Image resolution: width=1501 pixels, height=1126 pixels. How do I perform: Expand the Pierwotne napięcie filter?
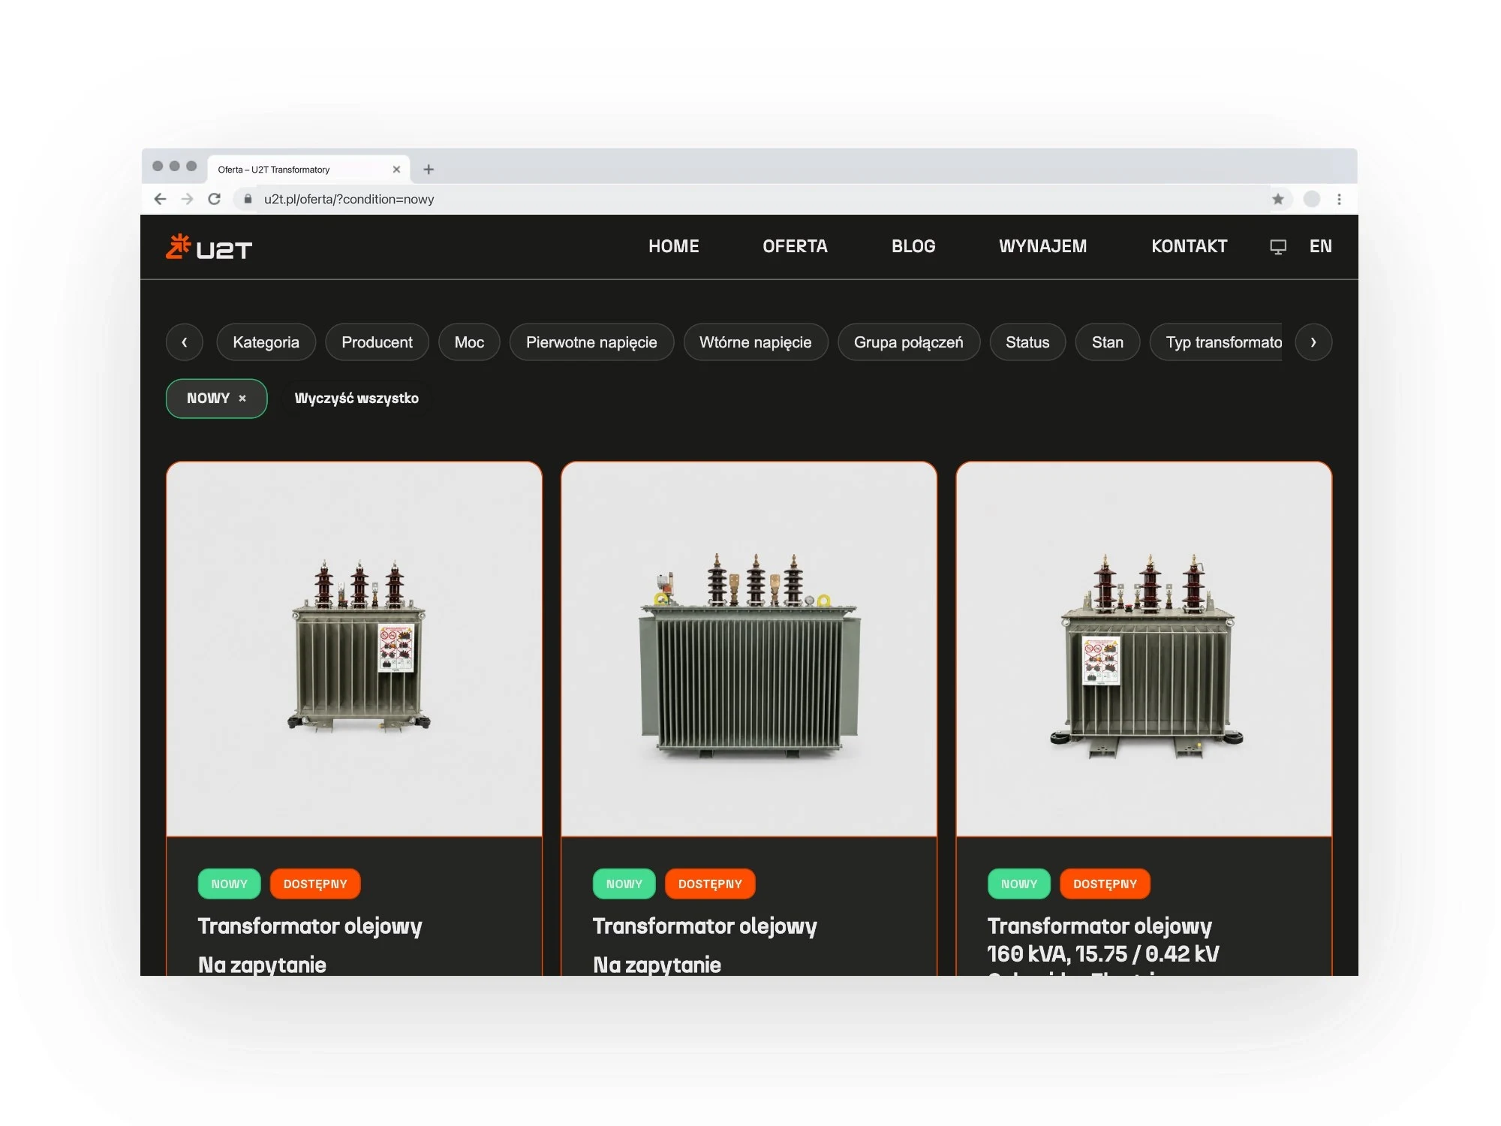(591, 342)
